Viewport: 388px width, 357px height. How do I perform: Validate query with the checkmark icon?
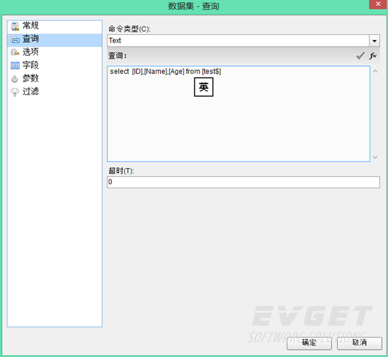[x=360, y=56]
